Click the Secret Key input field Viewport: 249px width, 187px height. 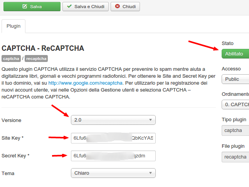[x=113, y=156]
